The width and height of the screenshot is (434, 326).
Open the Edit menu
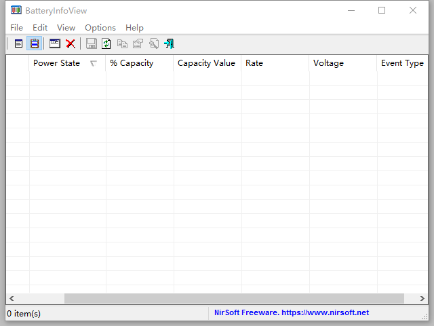point(40,28)
